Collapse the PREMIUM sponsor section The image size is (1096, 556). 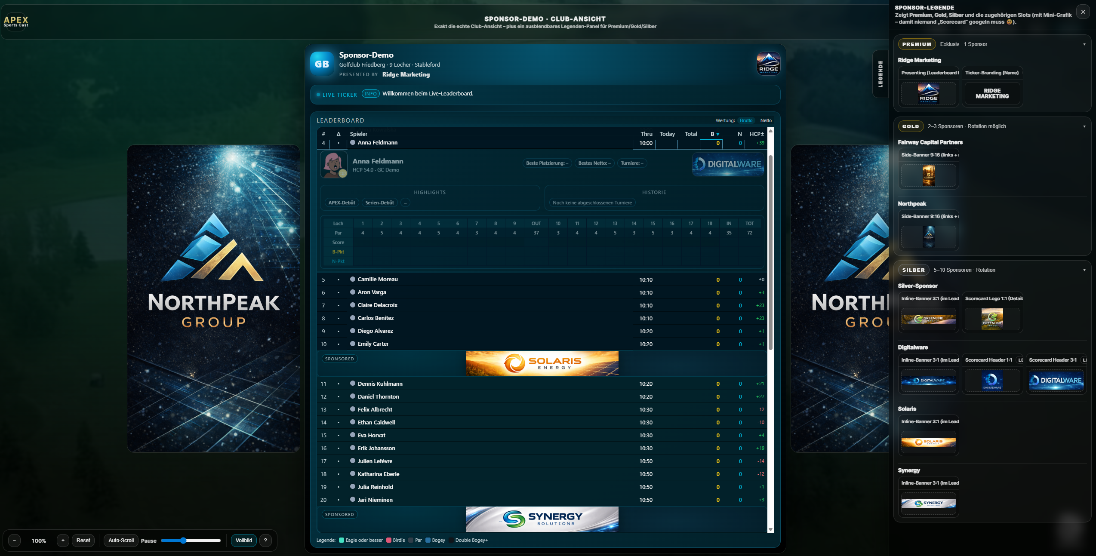click(1085, 44)
